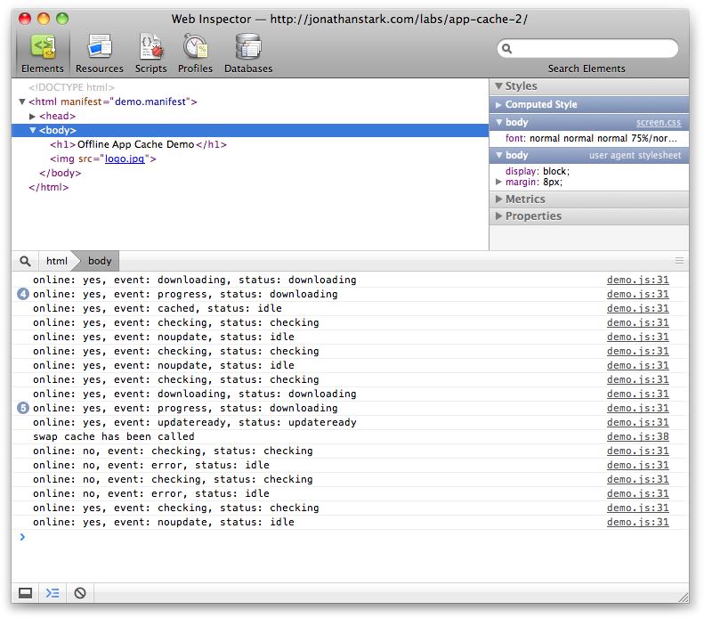Expand the margin property triangle
Viewport: 704px width, 618px height.
(499, 182)
